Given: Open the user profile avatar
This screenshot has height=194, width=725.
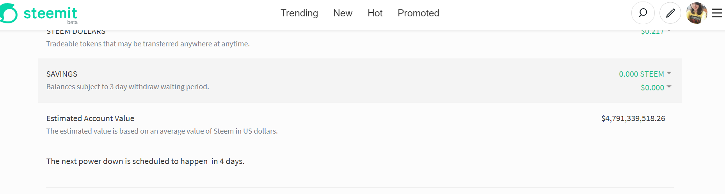Looking at the screenshot, I should [697, 13].
